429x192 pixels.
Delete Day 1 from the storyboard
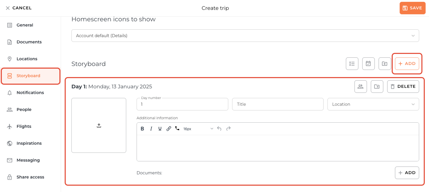pyautogui.click(x=403, y=87)
